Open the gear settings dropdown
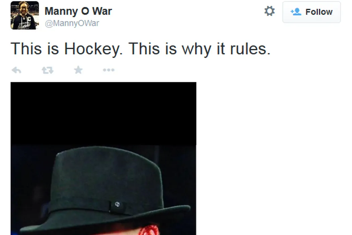352x235 pixels. 270,11
